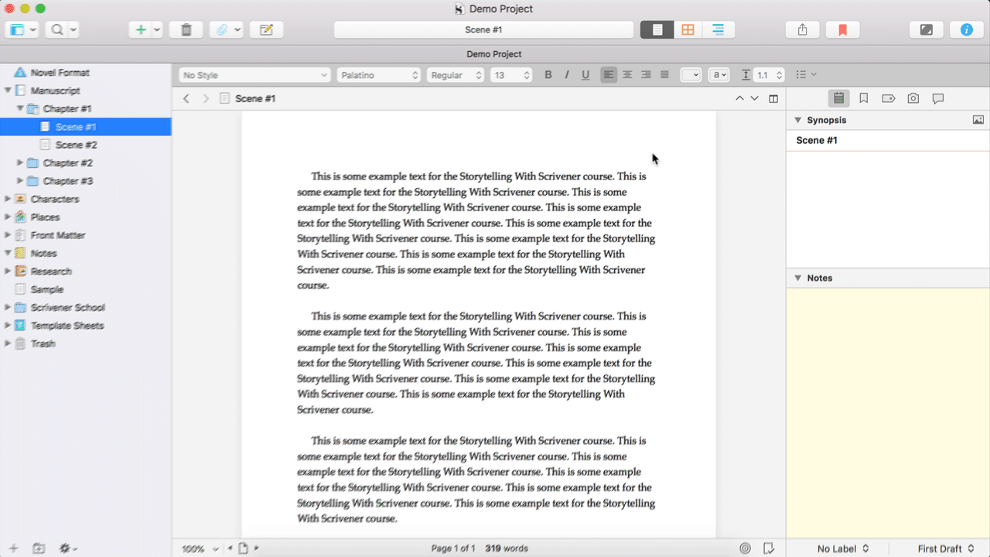Collapse Chapter #1 in binder
The width and height of the screenshot is (990, 557).
[20, 108]
